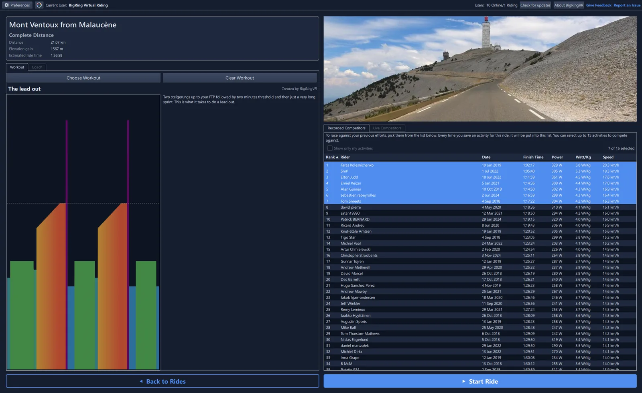Sort by the Power column header
This screenshot has width=642, height=393.
click(x=557, y=157)
